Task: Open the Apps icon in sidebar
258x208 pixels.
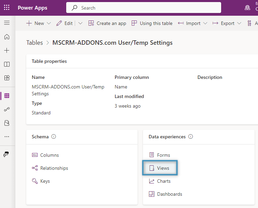Action: (7, 78)
